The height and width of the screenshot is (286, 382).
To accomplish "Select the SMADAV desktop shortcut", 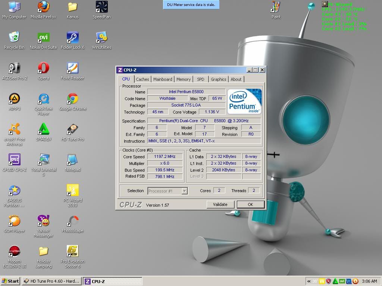I will 43,132.
